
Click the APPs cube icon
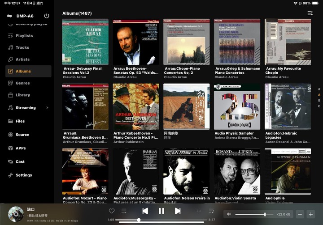[10, 148]
